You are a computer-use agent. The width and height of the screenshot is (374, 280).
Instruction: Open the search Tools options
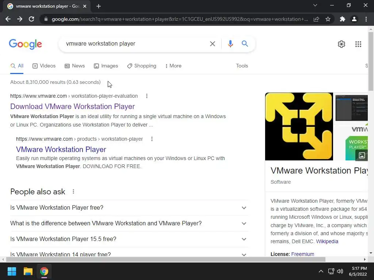tap(242, 66)
